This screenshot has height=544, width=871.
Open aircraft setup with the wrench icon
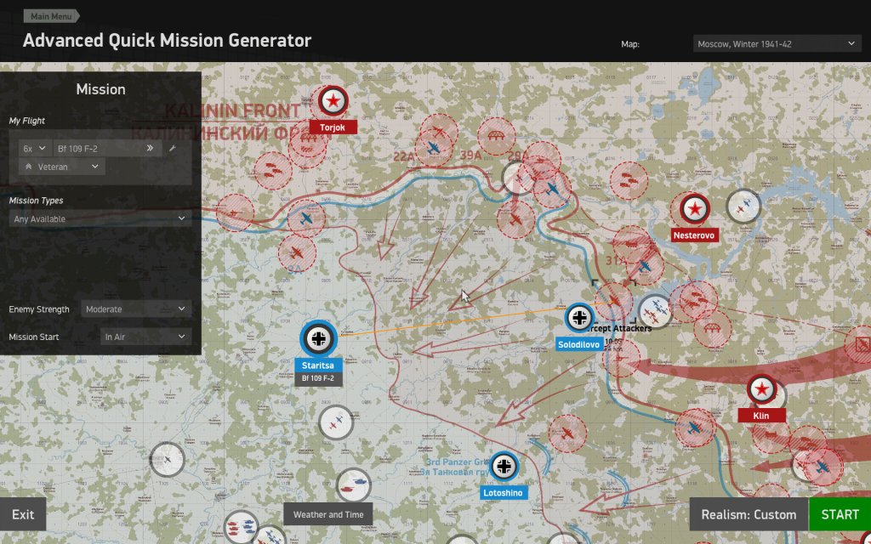173,149
